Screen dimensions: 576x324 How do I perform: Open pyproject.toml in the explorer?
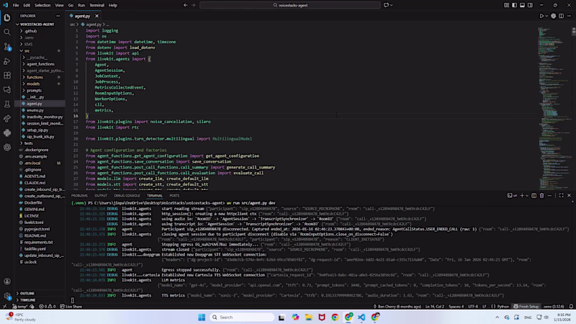[37, 229]
